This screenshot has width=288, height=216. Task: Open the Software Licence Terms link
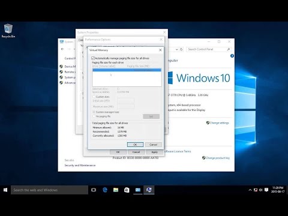click(178, 151)
